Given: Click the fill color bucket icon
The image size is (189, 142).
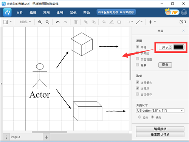Looking at the screenshot, I should (x=104, y=22).
